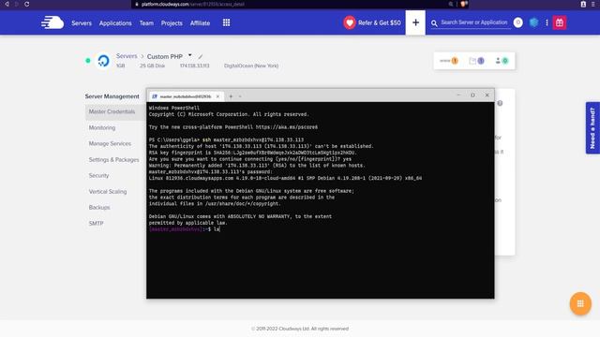Open the Projects menu item

(x=172, y=23)
